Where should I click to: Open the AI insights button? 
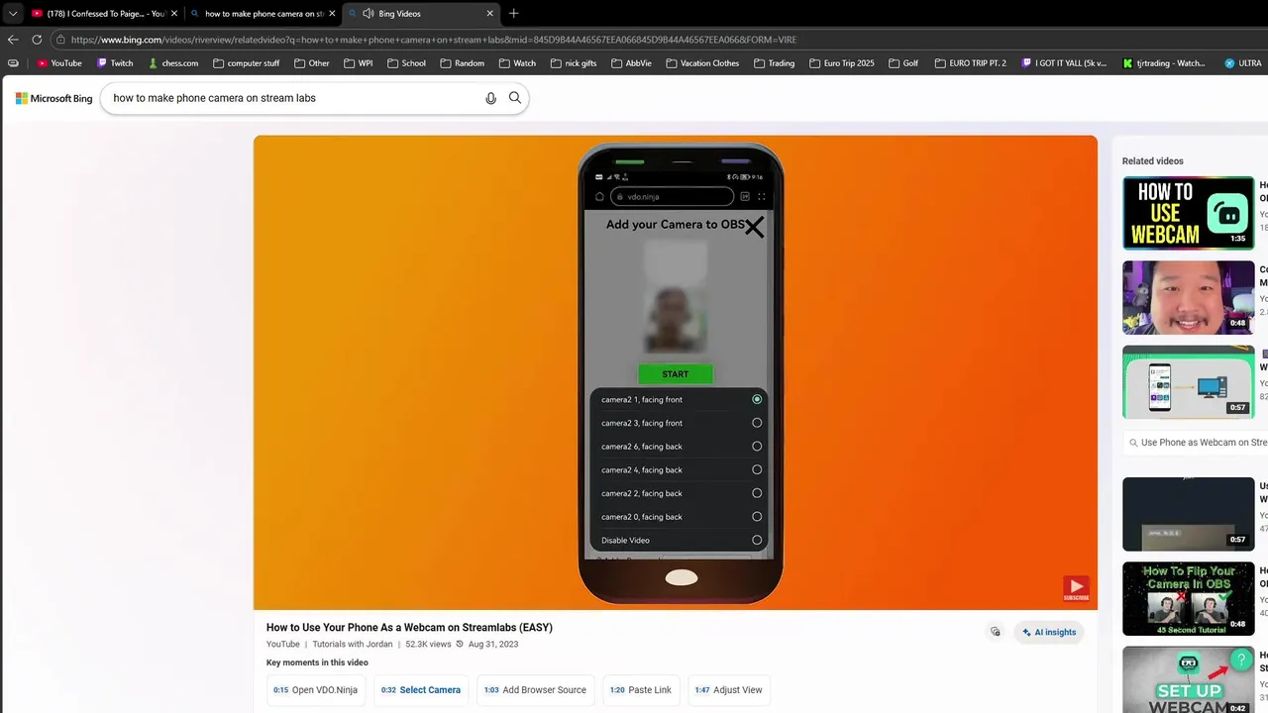[1049, 632]
